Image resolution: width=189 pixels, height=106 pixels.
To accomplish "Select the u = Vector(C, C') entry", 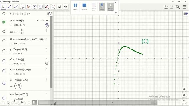I will tap(19, 80).
